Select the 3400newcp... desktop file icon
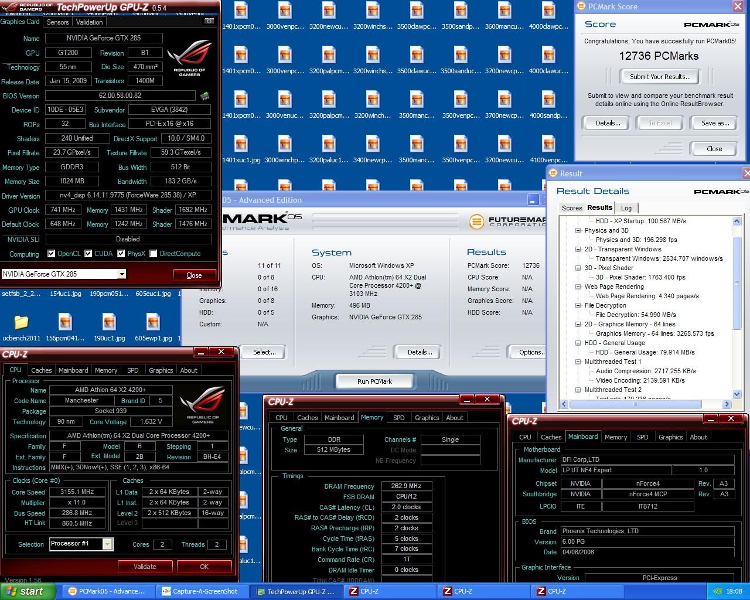This screenshot has height=600, width=750. click(x=373, y=145)
